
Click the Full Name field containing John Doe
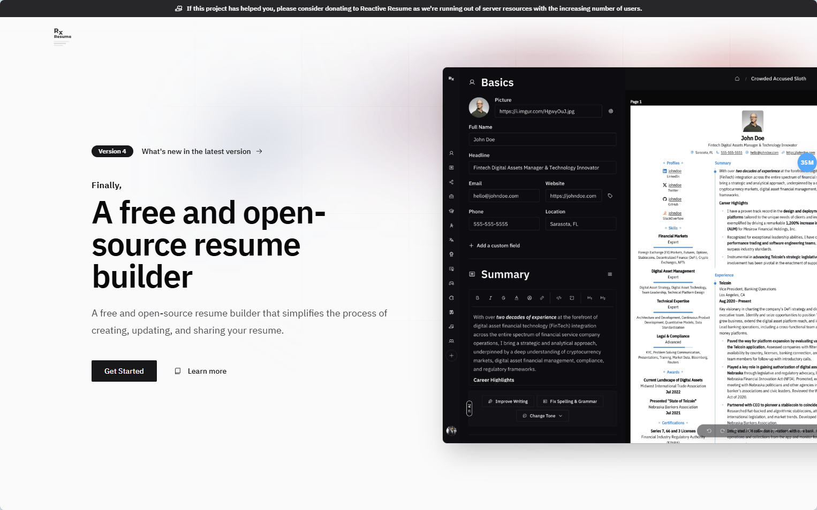pyautogui.click(x=542, y=140)
